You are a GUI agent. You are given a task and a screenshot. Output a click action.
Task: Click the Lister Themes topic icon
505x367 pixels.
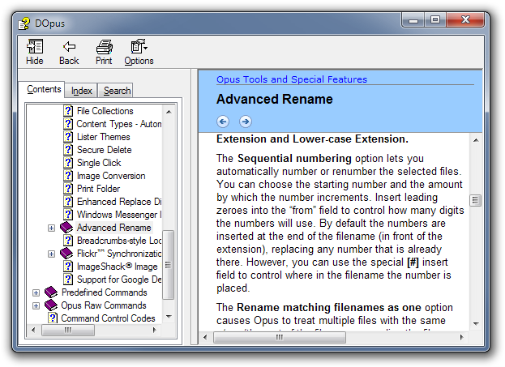(x=68, y=136)
